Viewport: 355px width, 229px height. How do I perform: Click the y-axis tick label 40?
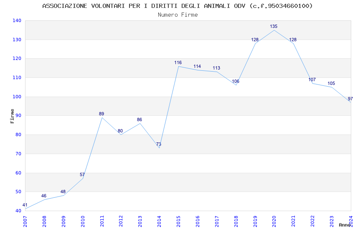pos(18,211)
